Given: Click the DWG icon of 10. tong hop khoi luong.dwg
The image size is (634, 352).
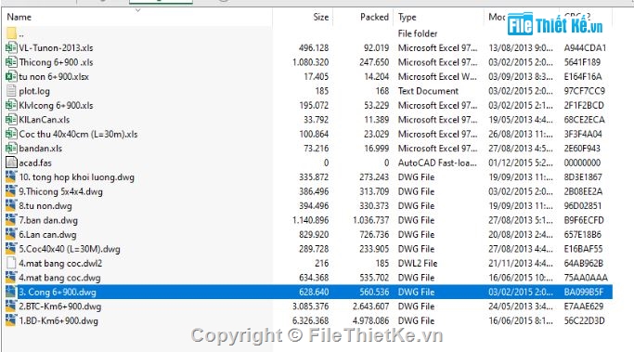Looking at the screenshot, I should [x=11, y=176].
